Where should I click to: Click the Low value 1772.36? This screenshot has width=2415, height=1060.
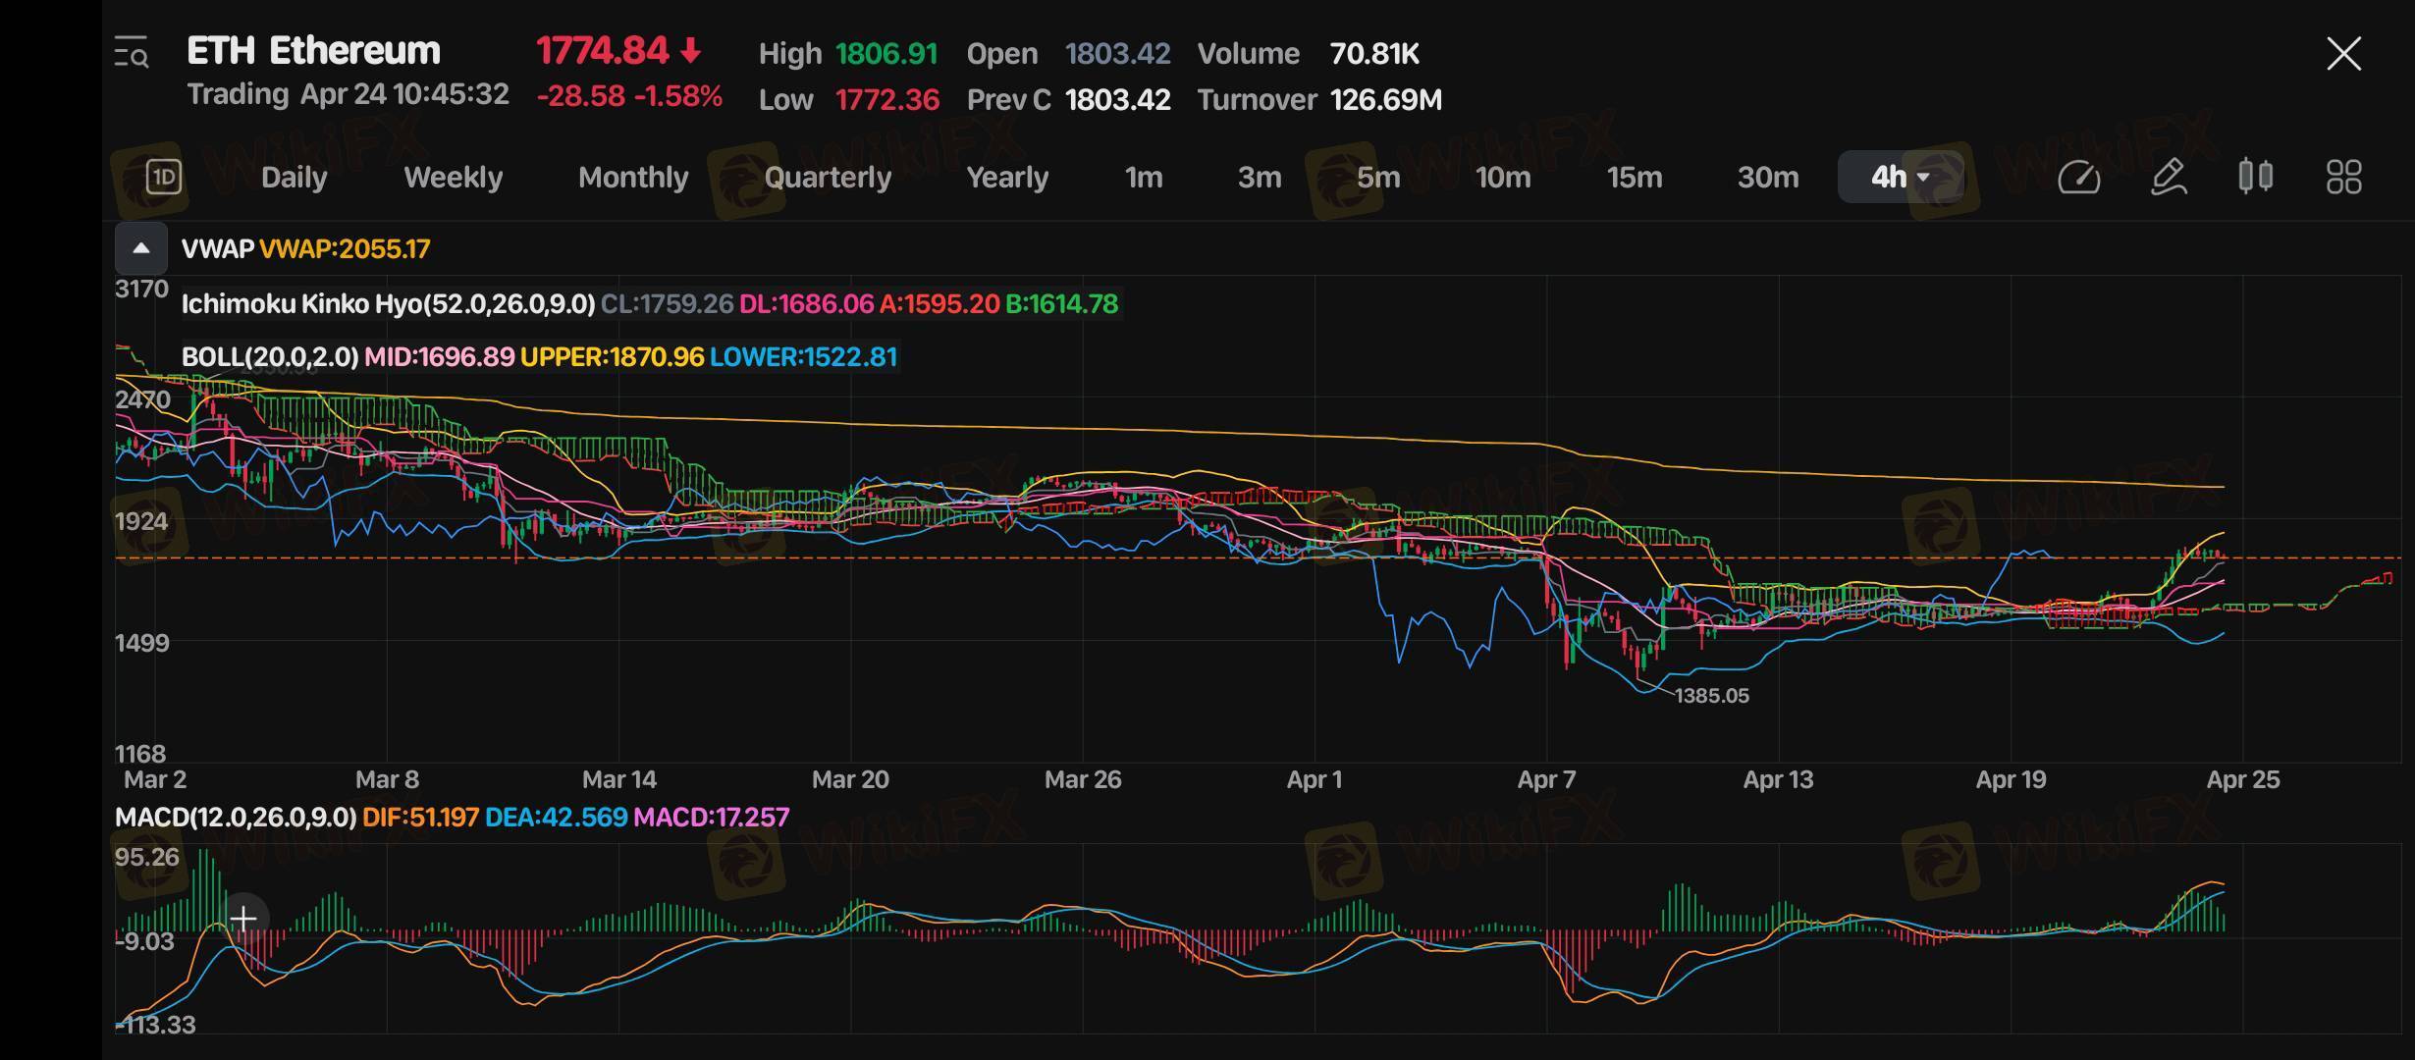click(x=887, y=99)
